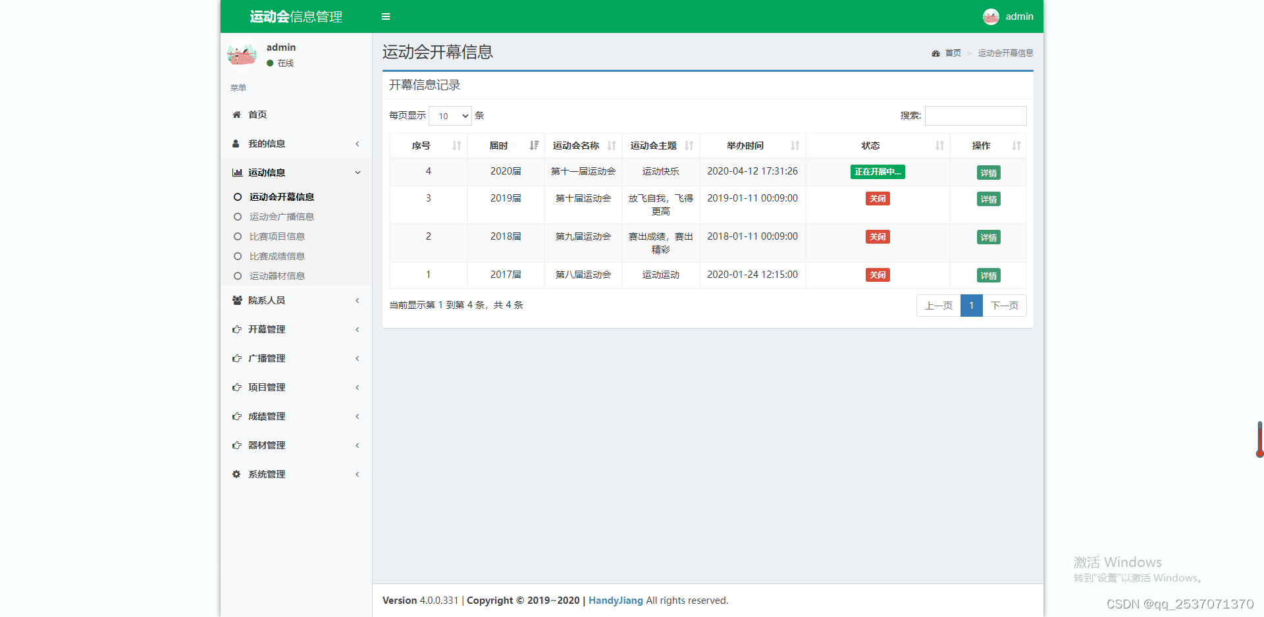
Task: Click the cell 2020-04-12 17:31:26
Action: [752, 171]
